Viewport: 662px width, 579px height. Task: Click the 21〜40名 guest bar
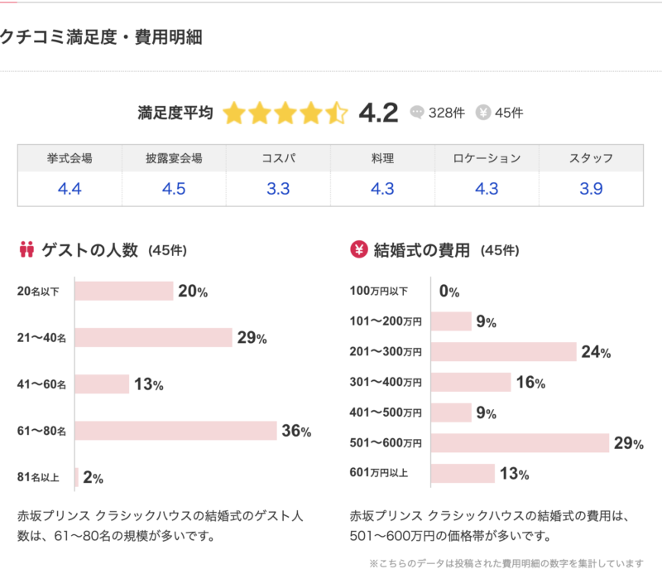pyautogui.click(x=153, y=338)
